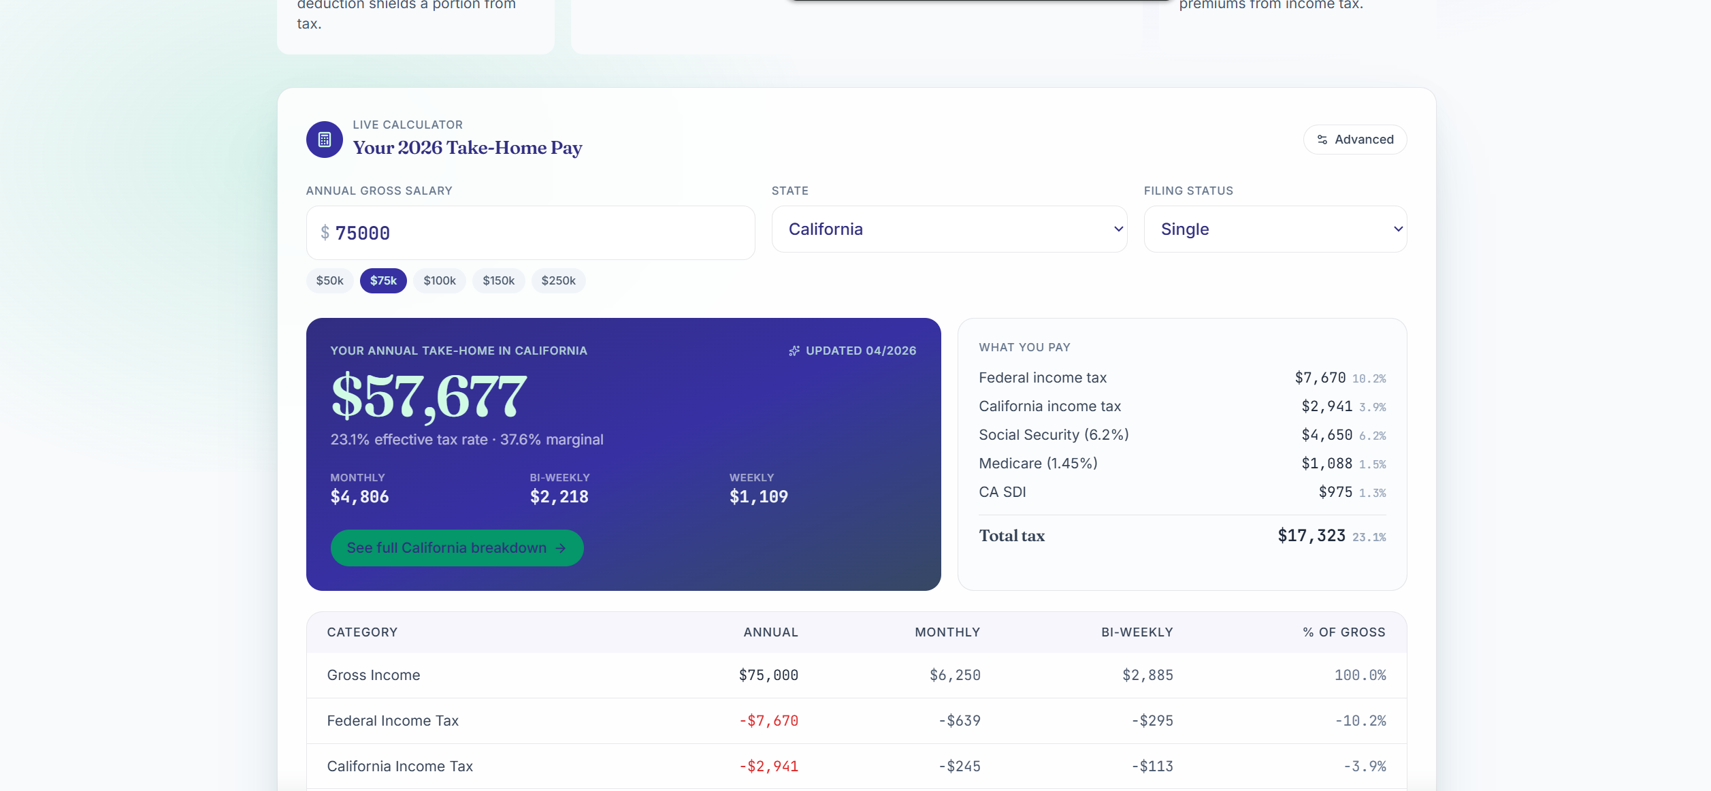
Task: Click the calculator icon beside Live Calculator
Action: [x=325, y=140]
